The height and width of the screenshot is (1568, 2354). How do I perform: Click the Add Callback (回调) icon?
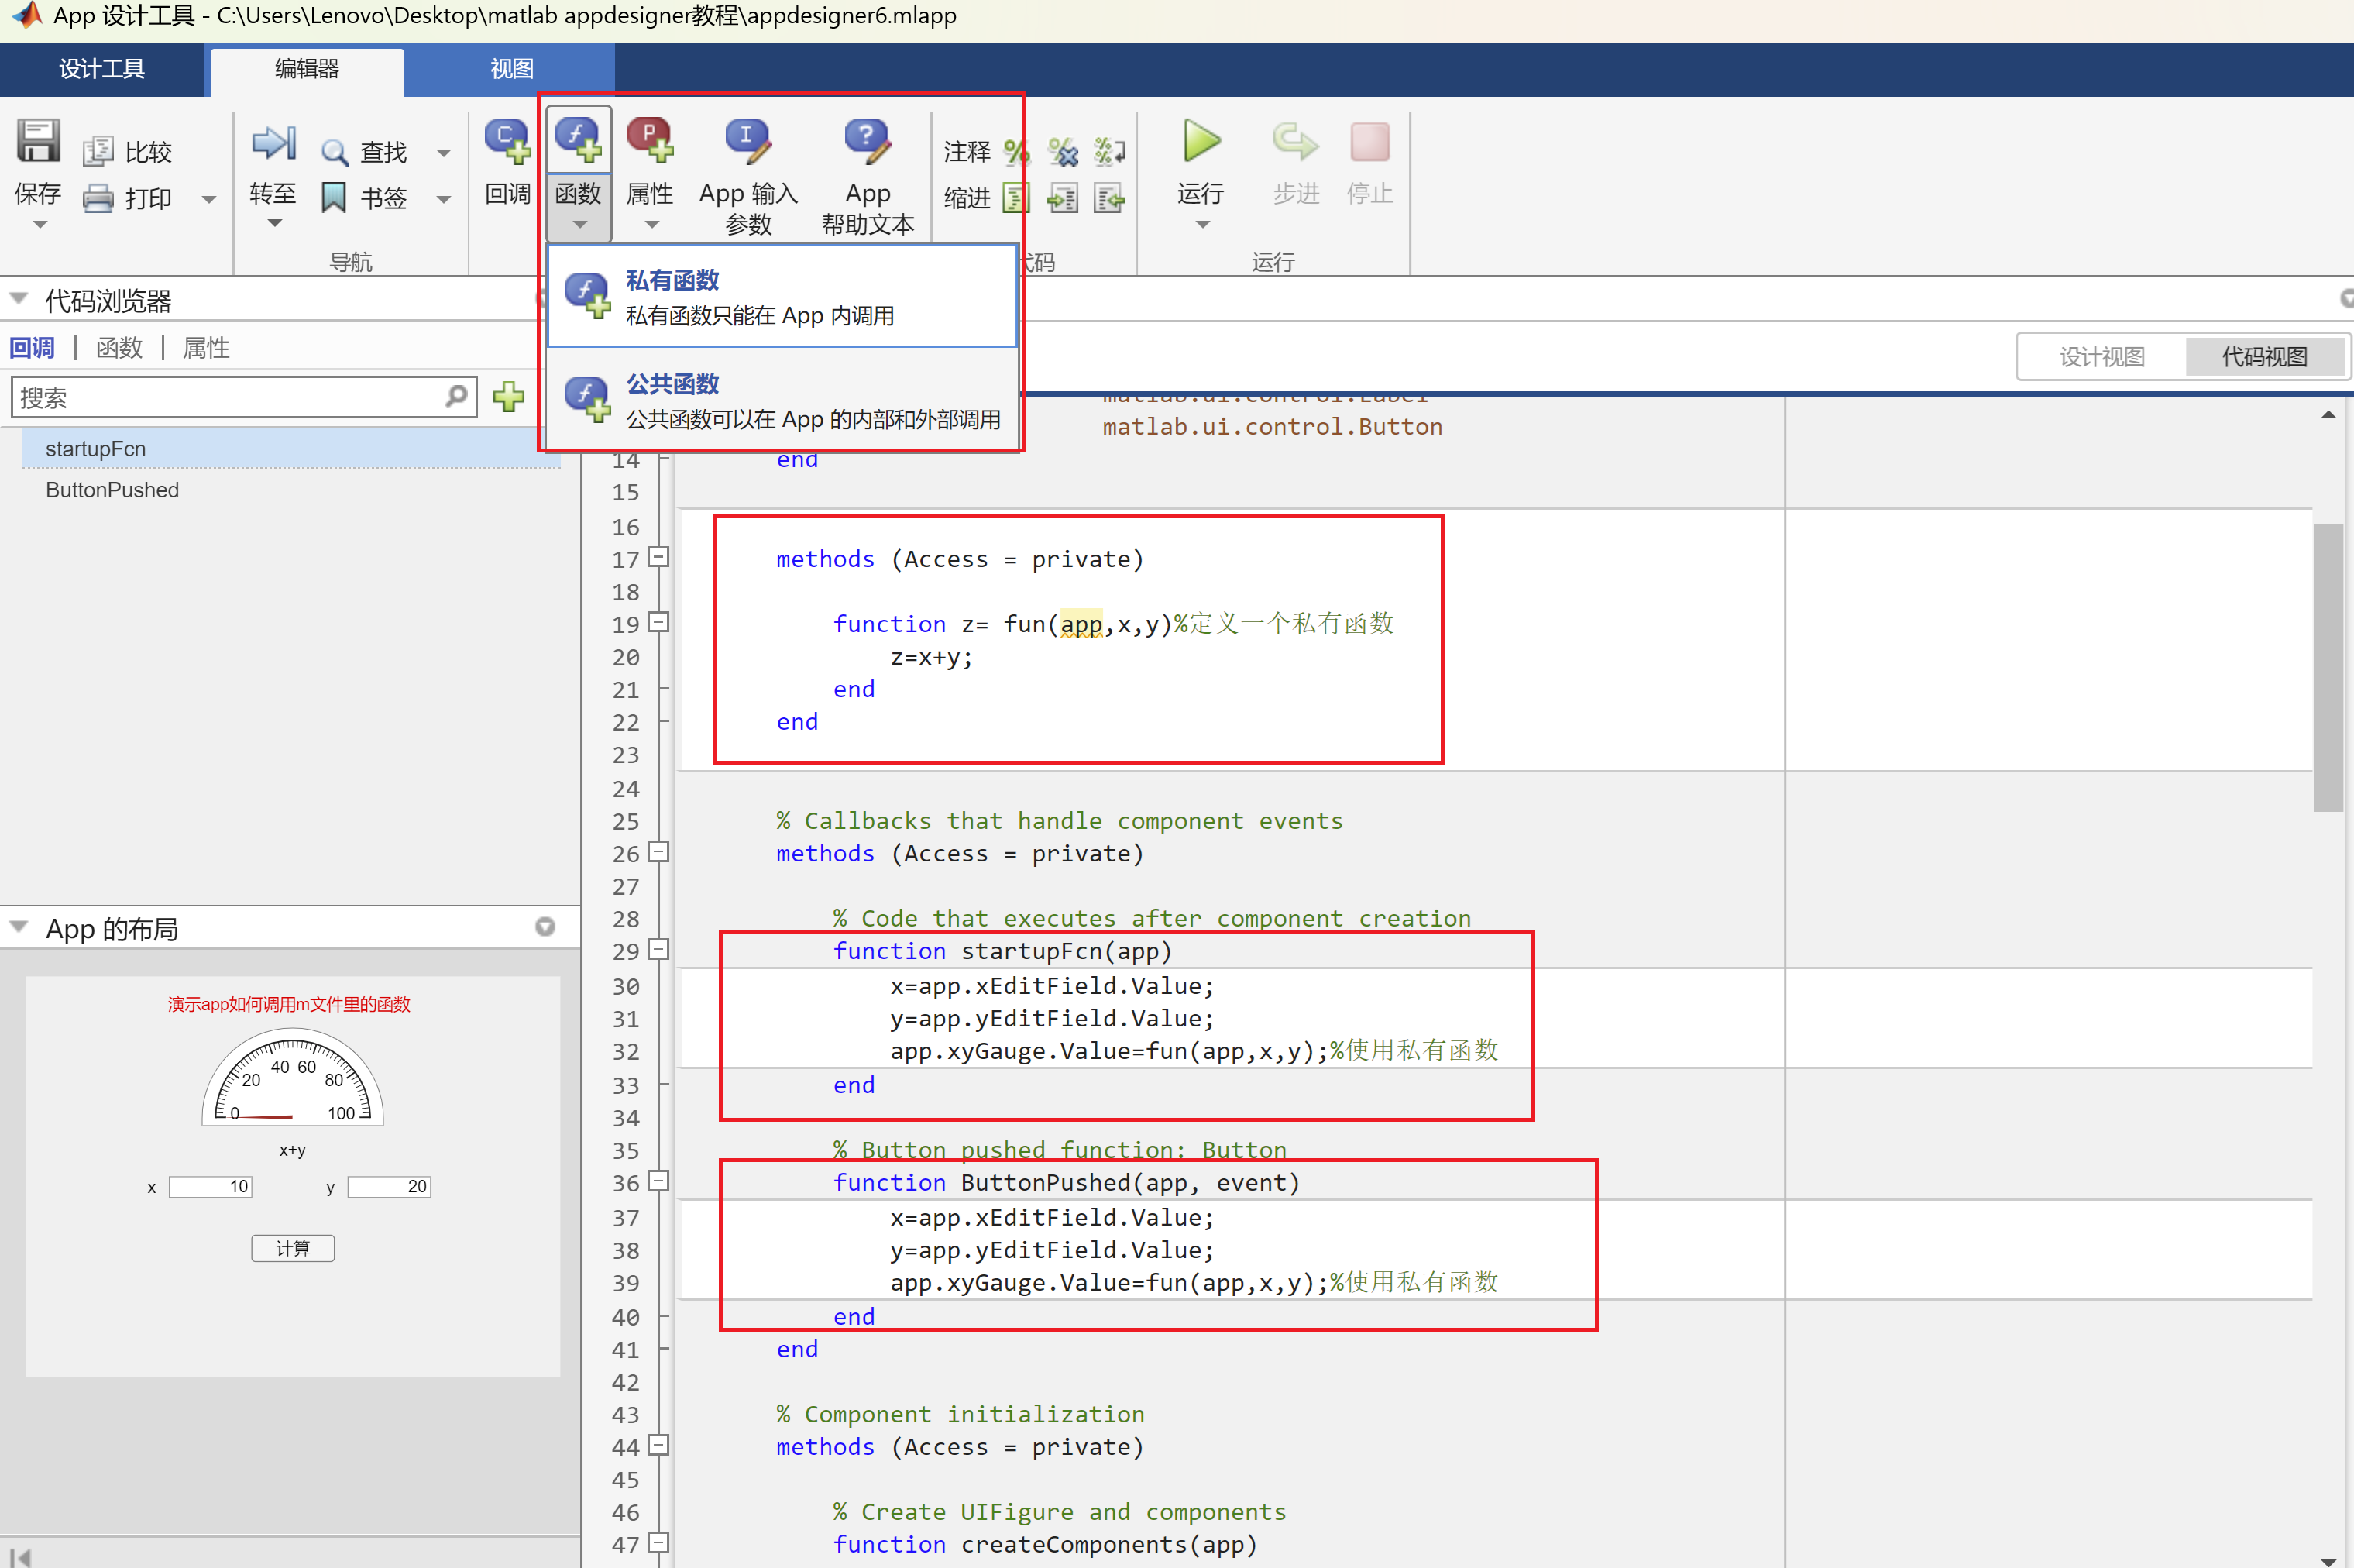pos(507,142)
